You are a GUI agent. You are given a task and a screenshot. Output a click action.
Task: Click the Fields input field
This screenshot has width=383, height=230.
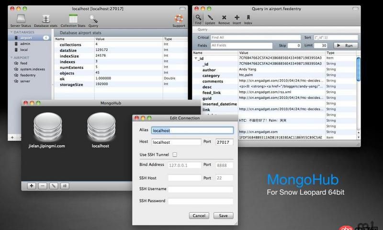(x=242, y=46)
